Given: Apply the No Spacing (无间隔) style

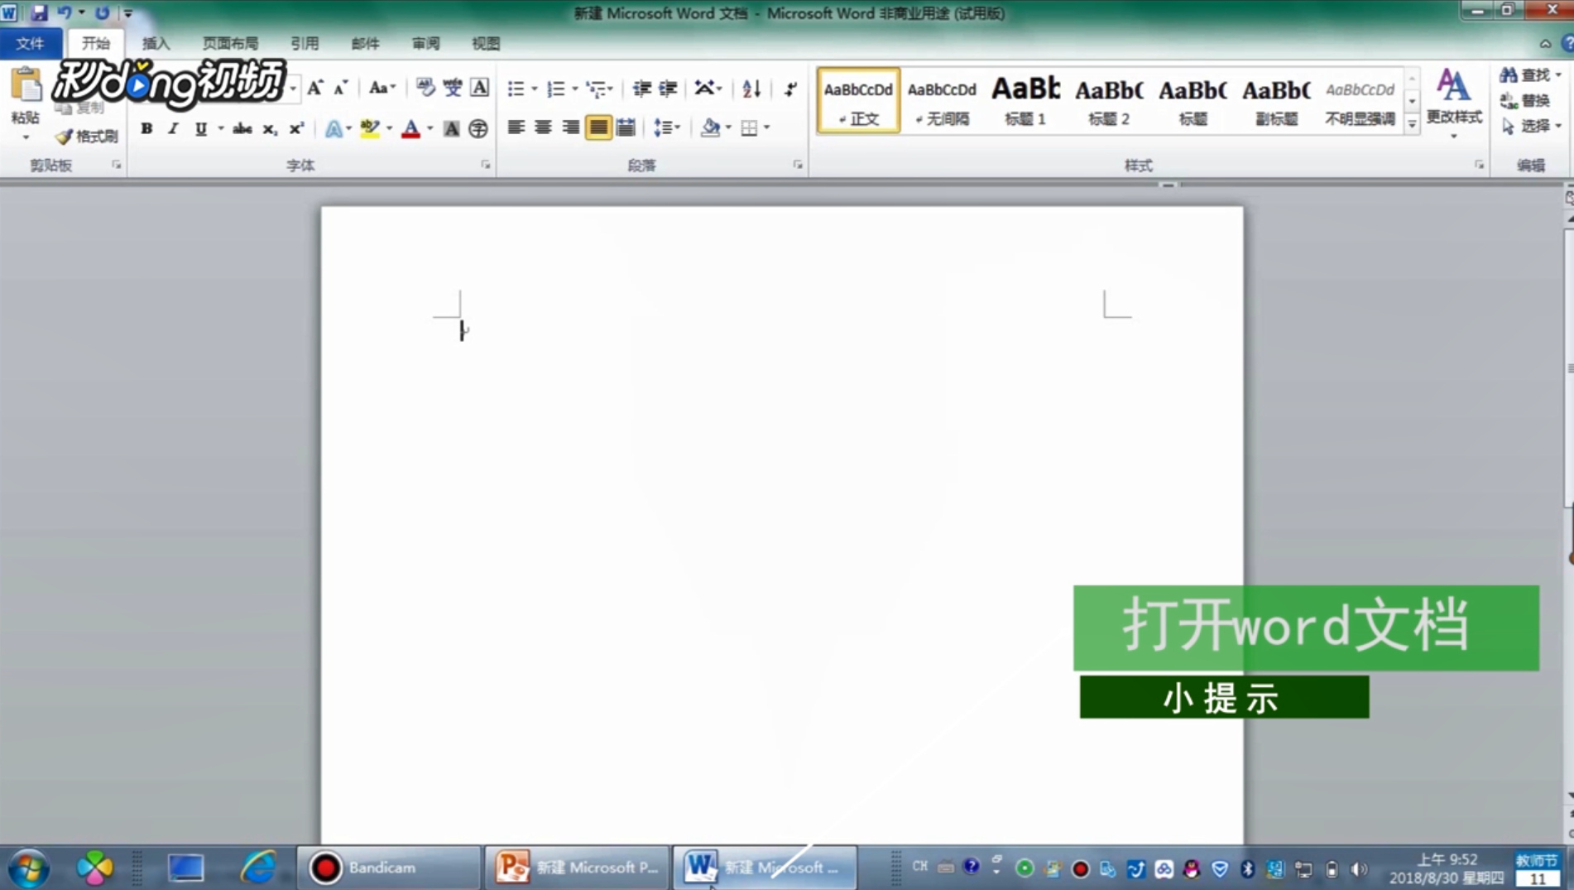Looking at the screenshot, I should 942,100.
